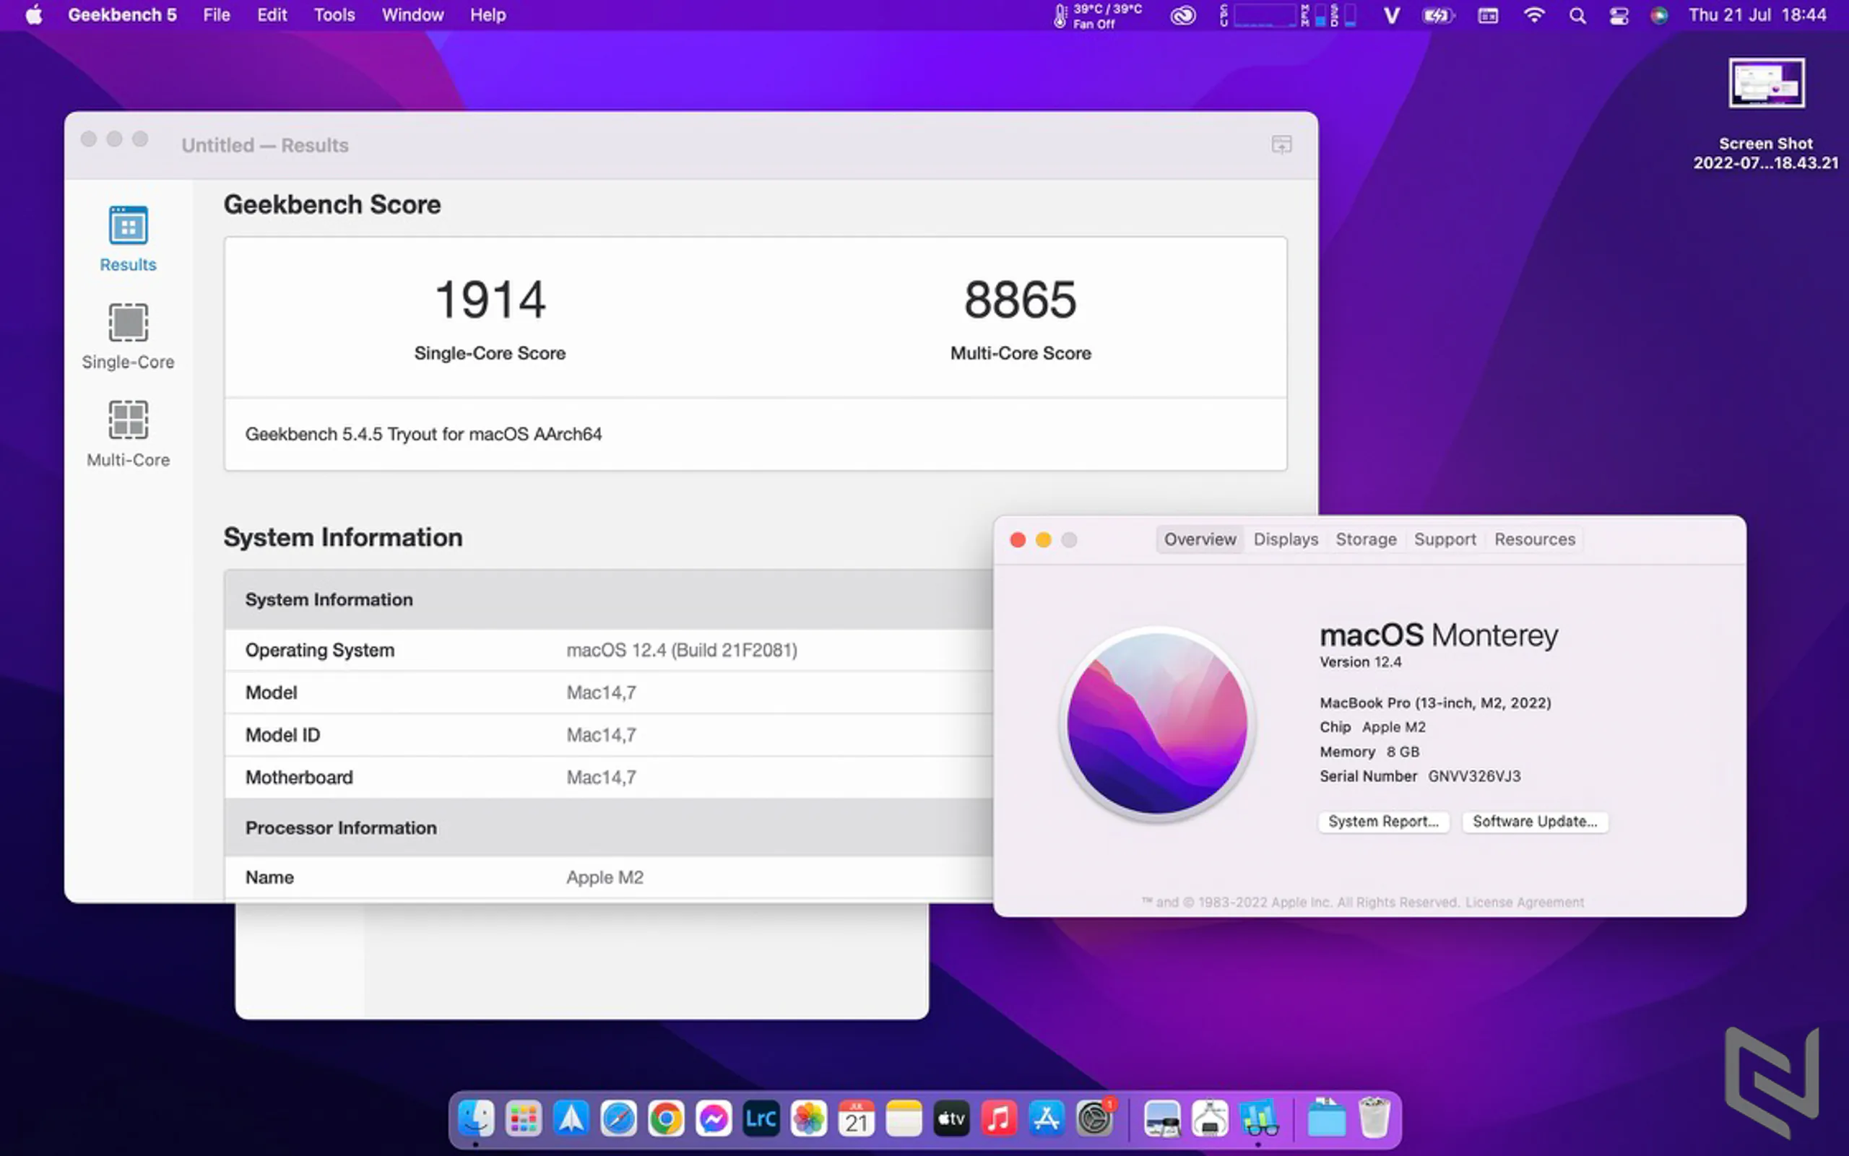
Task: Open the Trash in the Dock
Action: pyautogui.click(x=1374, y=1118)
